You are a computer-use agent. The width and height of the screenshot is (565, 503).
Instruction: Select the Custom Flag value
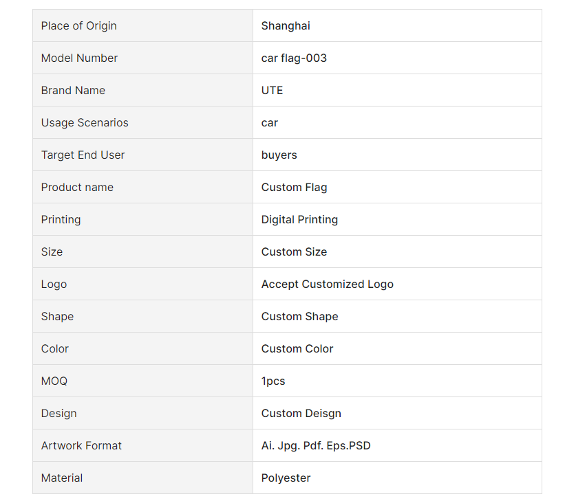pos(294,187)
